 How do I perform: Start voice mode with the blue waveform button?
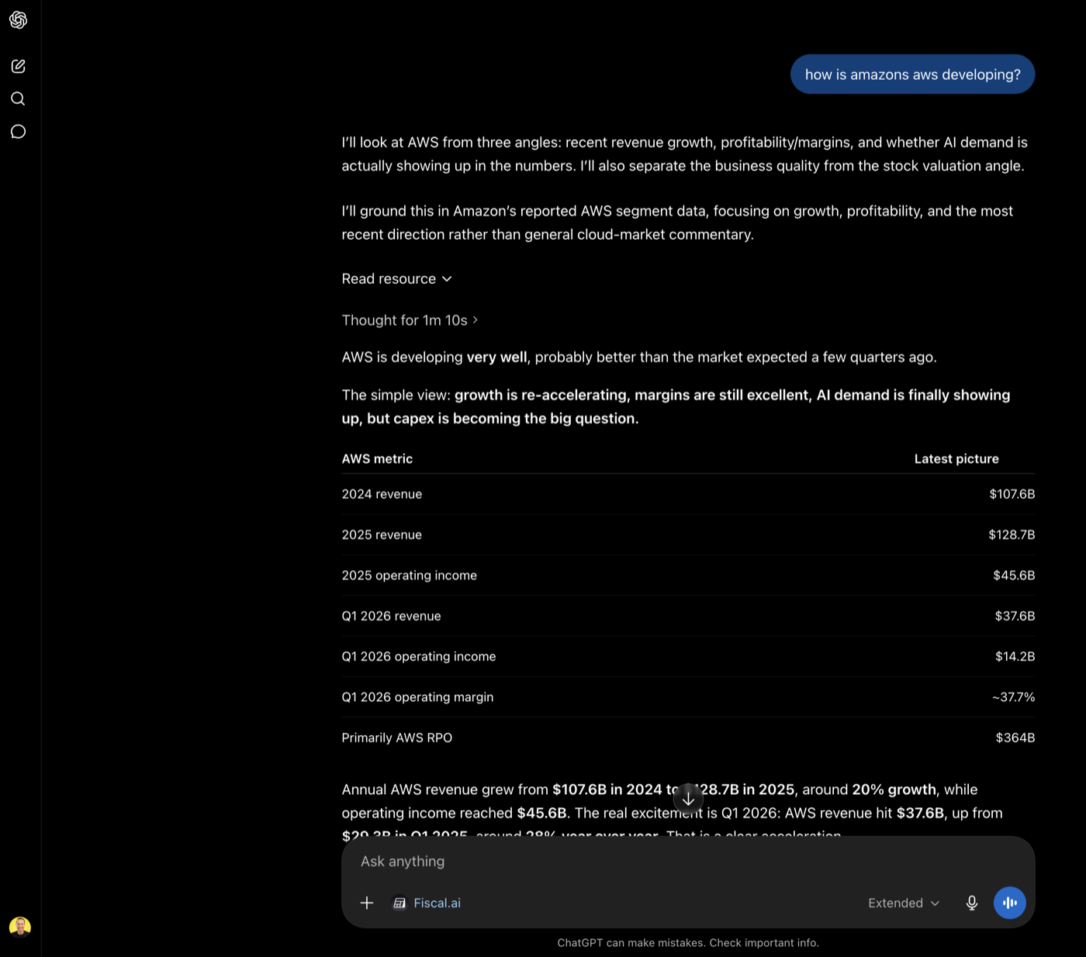point(1010,903)
